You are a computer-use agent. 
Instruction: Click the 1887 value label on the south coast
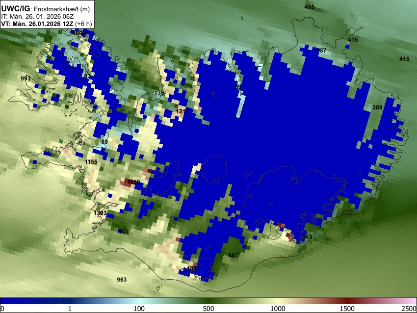pyautogui.click(x=193, y=268)
